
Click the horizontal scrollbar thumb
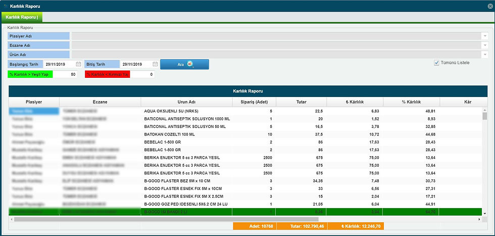(166, 219)
